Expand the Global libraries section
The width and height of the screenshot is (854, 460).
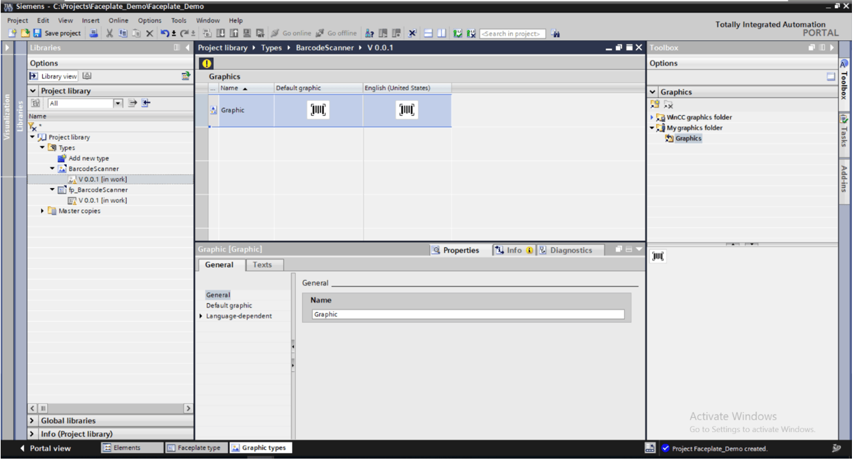point(33,420)
